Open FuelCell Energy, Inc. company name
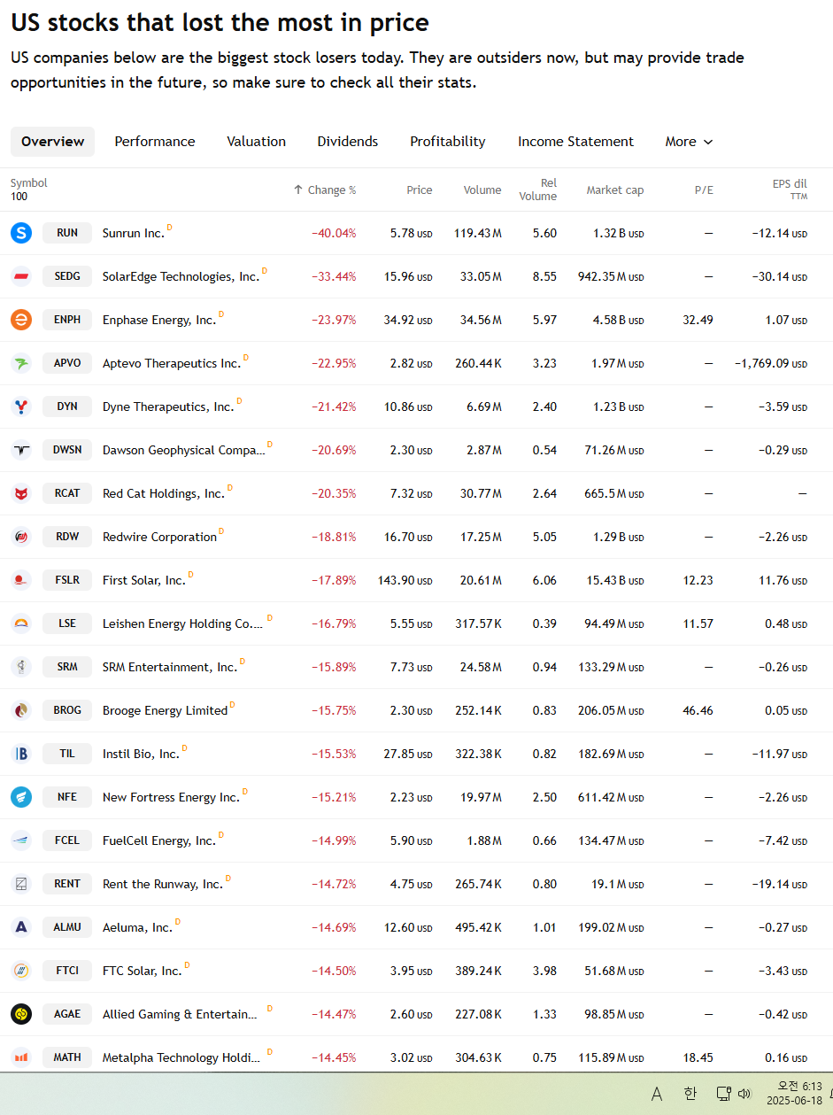The height and width of the screenshot is (1115, 833). tap(159, 841)
